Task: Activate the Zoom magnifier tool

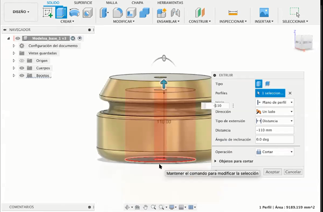Action: [x=153, y=207]
